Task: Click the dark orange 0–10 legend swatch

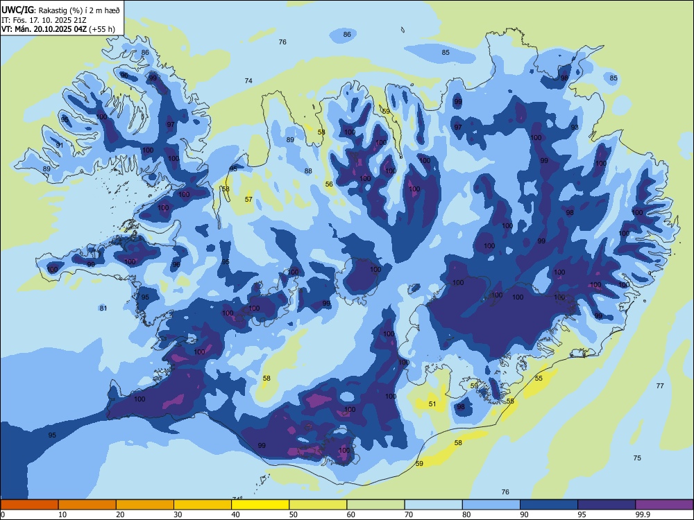Action: click(x=30, y=505)
